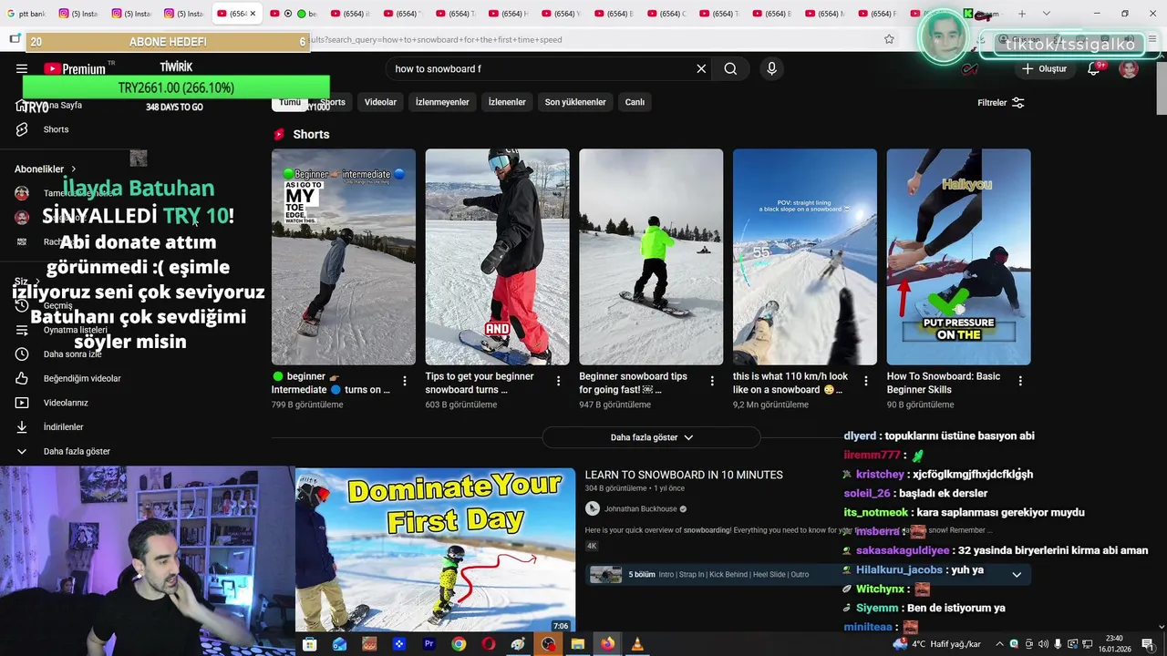Expand 'Daha fazla göster' in sidebar
This screenshot has height=656, width=1167.
coord(77,451)
